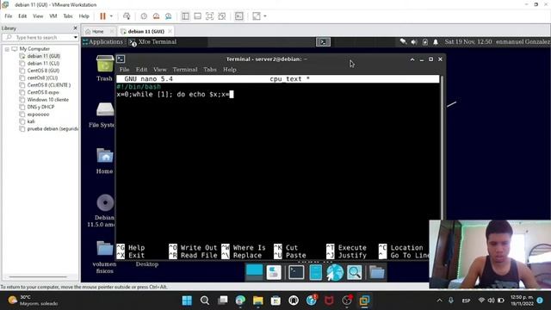Click the Xfce panel clock Sat 19 Nov
The image size is (551, 310).
[468, 42]
